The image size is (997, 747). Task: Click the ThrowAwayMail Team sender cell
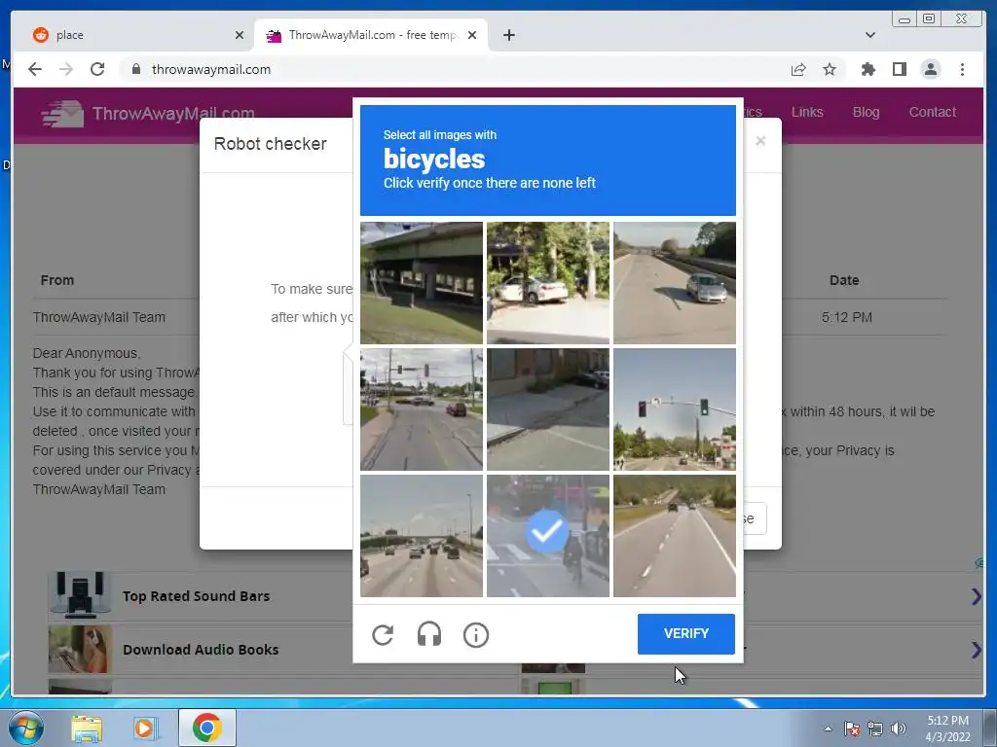(99, 317)
